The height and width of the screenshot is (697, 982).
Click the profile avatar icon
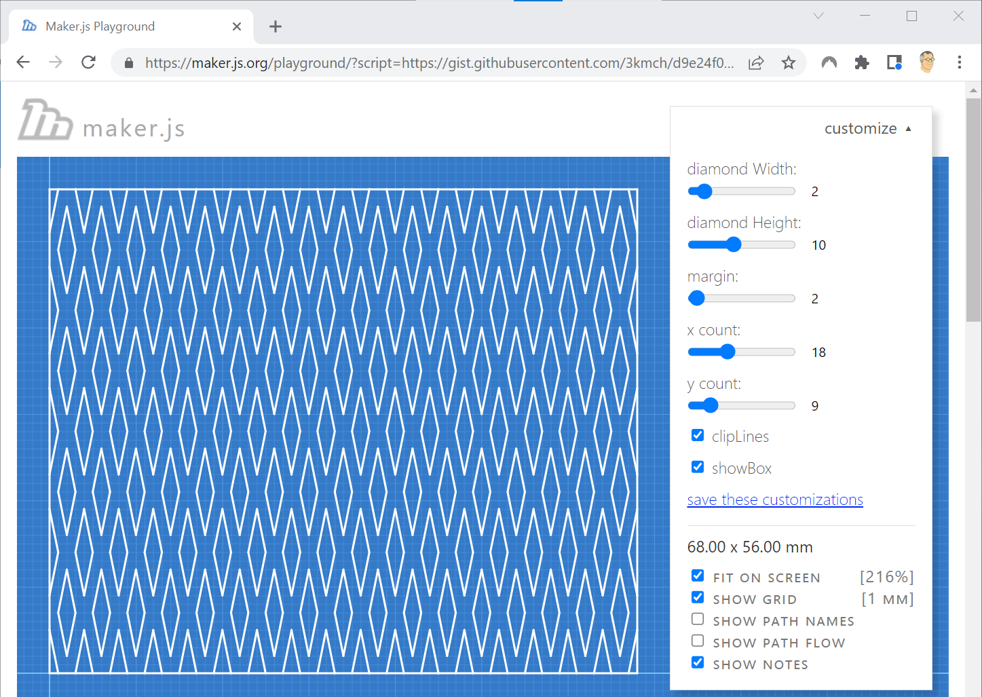[x=927, y=62]
